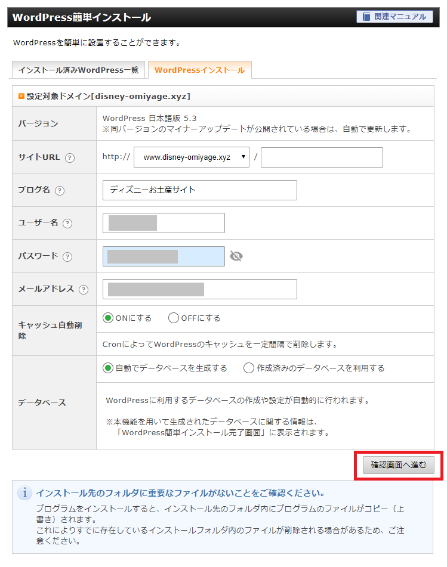Switch to インストール済みWordPress一覧 tab
The width and height of the screenshot is (447, 567).
(79, 70)
